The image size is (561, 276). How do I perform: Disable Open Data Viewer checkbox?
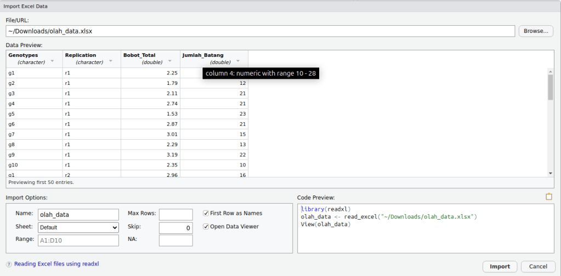pos(206,227)
